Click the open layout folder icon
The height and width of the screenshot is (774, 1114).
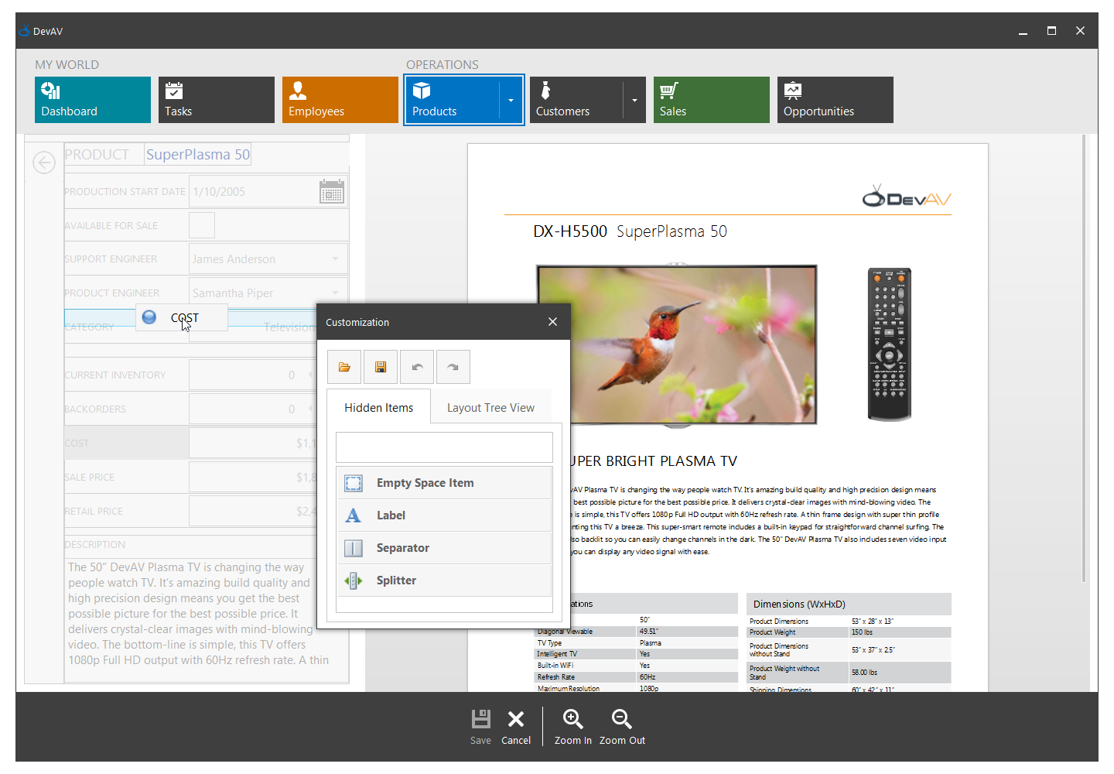click(344, 367)
